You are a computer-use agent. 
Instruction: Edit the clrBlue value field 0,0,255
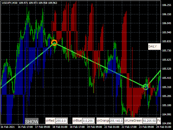click(88, 121)
